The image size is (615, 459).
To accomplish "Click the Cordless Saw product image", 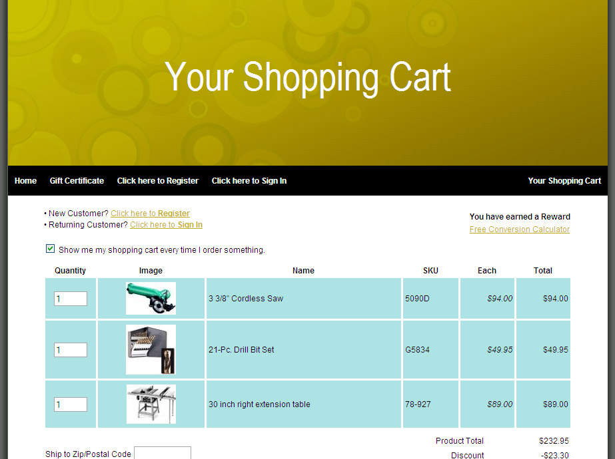I will [151, 299].
